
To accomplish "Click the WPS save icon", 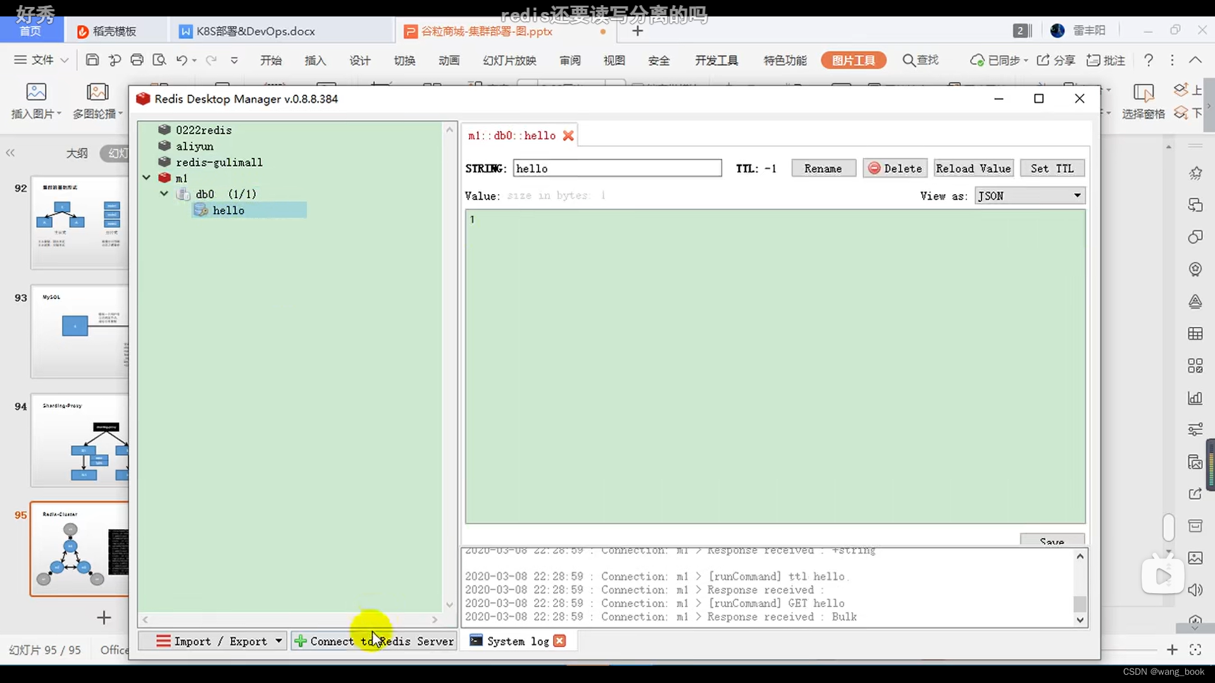I will pos(92,60).
